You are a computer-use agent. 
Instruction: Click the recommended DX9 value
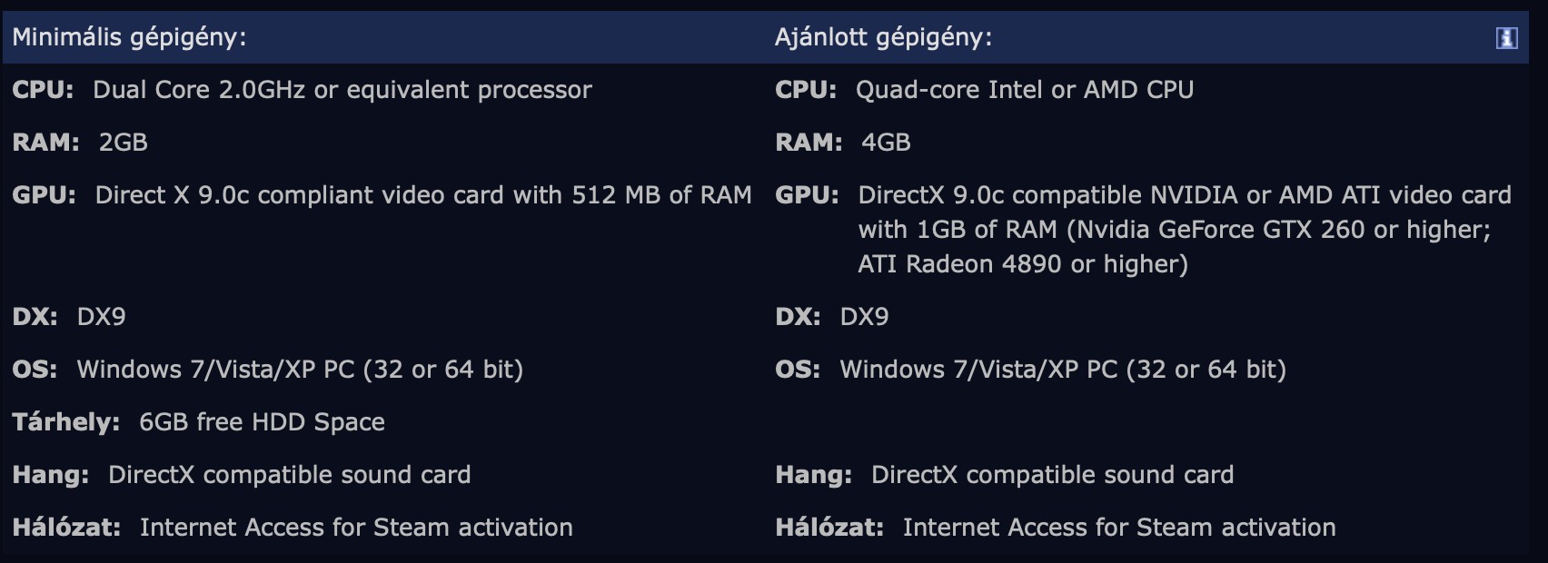click(864, 317)
